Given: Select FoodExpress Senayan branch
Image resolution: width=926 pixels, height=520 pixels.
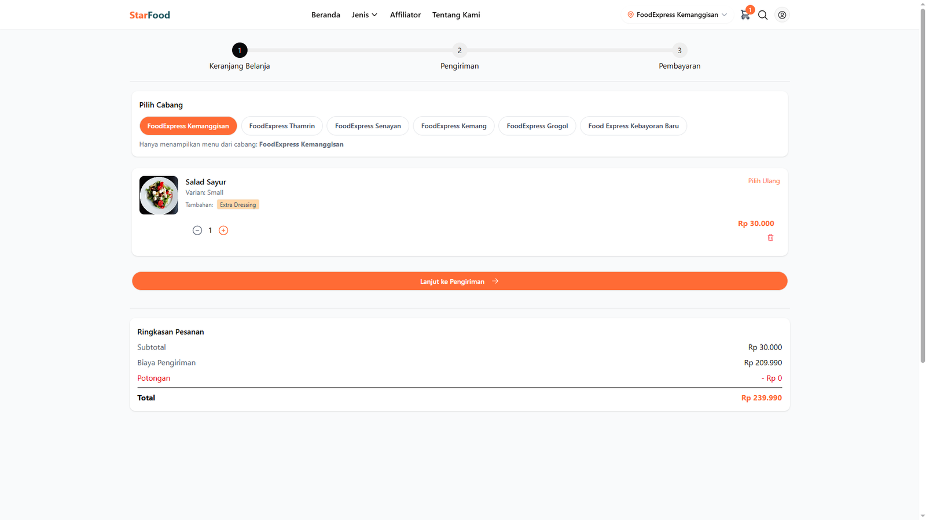Looking at the screenshot, I should [368, 126].
